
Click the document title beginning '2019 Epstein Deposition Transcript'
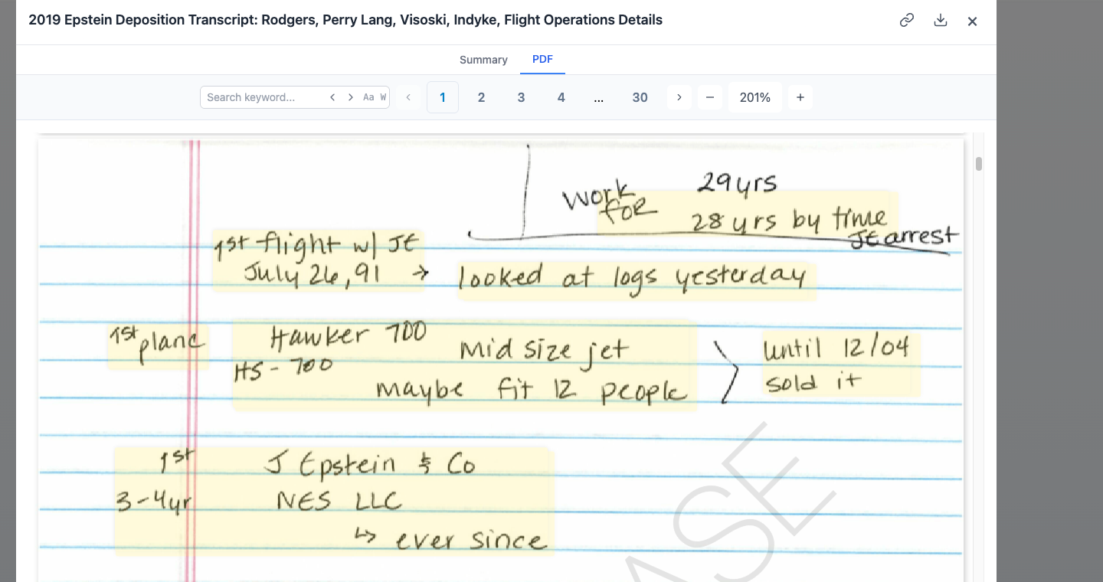tap(345, 20)
